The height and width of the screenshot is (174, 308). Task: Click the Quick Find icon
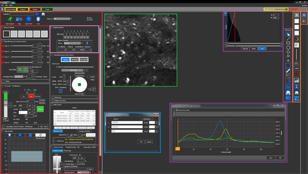28,19
